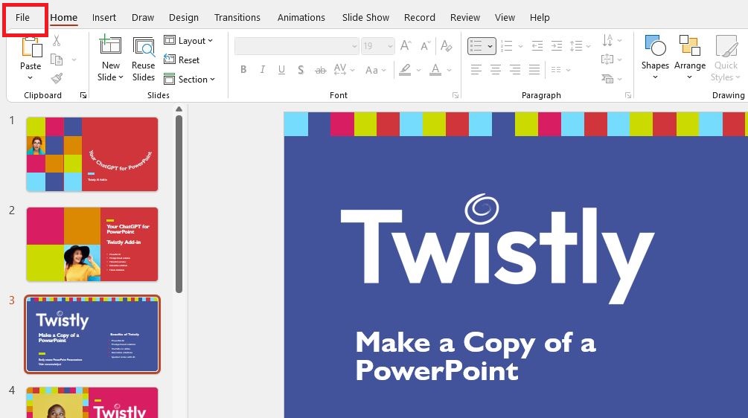748x418 pixels.
Task: Open Quick Styles gallery
Action: pyautogui.click(x=726, y=58)
